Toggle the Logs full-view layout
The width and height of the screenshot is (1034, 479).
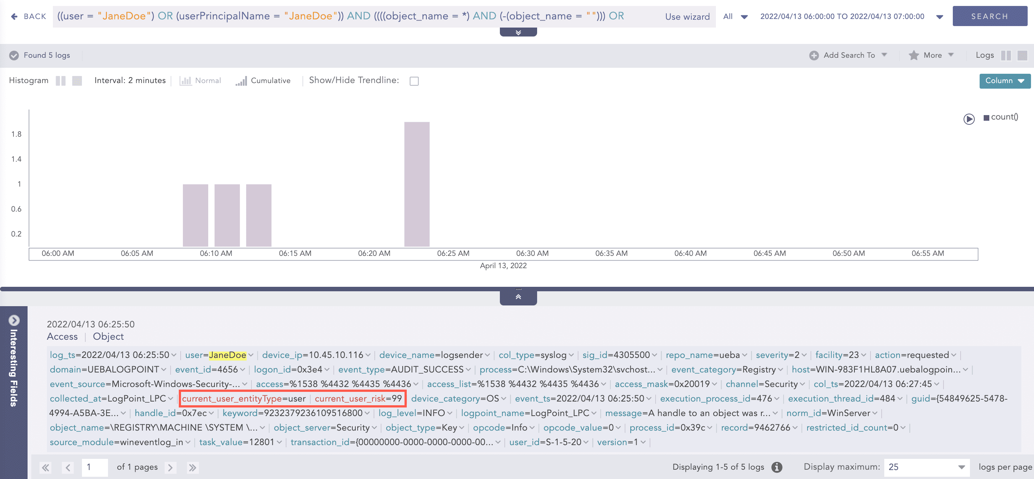tap(1022, 55)
